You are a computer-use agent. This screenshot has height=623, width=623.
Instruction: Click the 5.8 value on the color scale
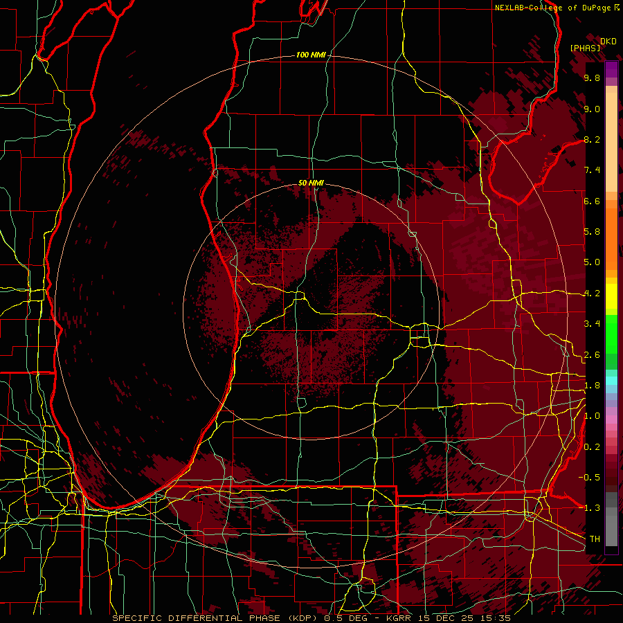592,232
